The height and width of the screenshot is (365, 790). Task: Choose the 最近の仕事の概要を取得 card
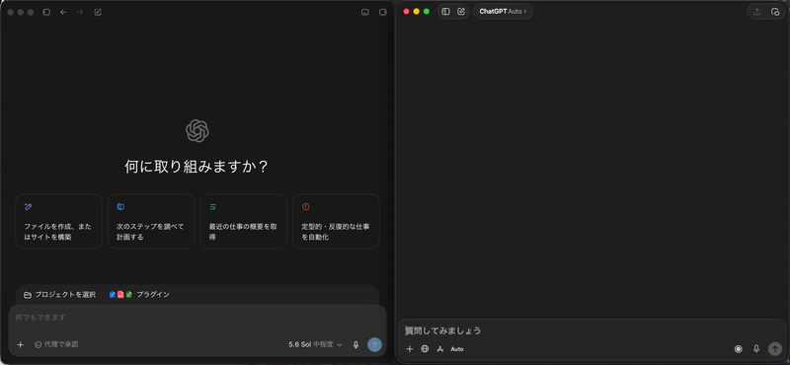pyautogui.click(x=244, y=222)
